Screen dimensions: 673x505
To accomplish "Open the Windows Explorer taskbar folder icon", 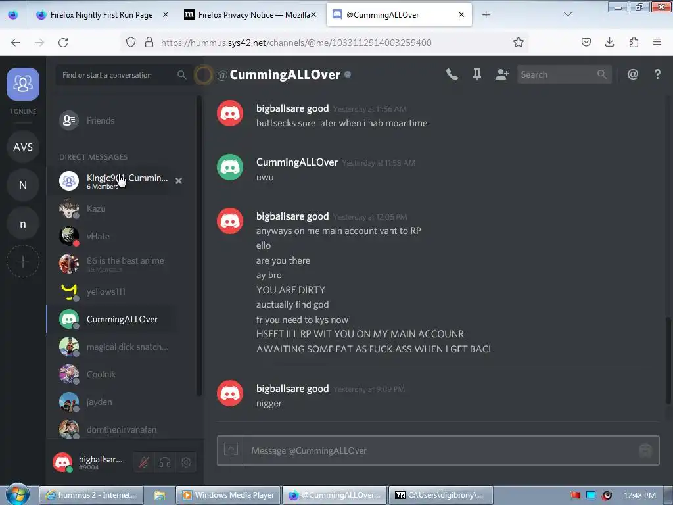I will click(160, 495).
